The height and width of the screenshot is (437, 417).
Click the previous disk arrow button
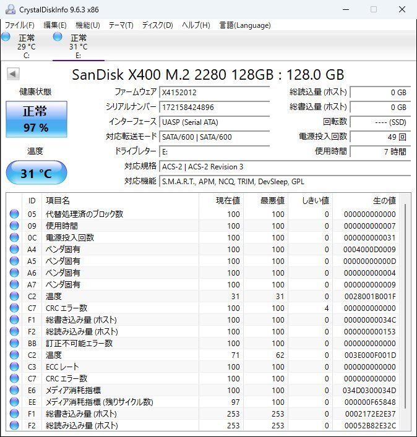[x=13, y=74]
